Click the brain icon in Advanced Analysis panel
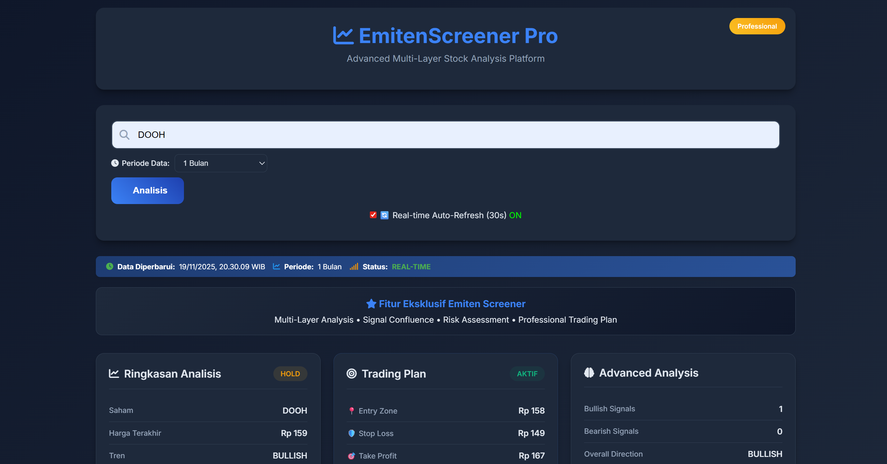Image resolution: width=887 pixels, height=464 pixels. pos(590,372)
